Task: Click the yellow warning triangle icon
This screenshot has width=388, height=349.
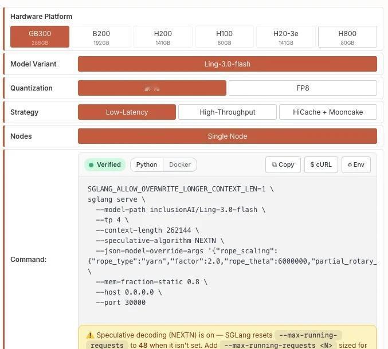Action: point(90,335)
